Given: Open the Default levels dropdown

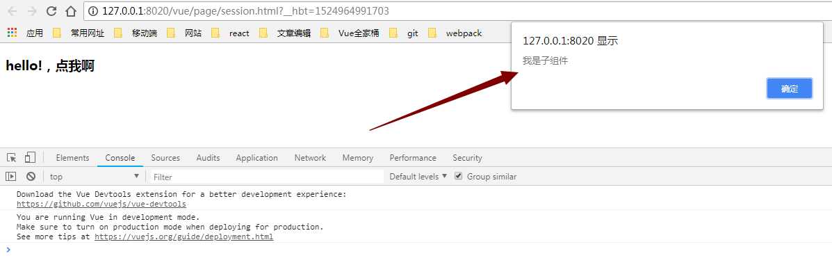Looking at the screenshot, I should pos(418,177).
